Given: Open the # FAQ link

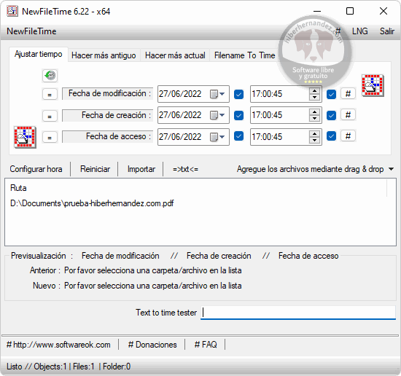Looking at the screenshot, I should (206, 345).
